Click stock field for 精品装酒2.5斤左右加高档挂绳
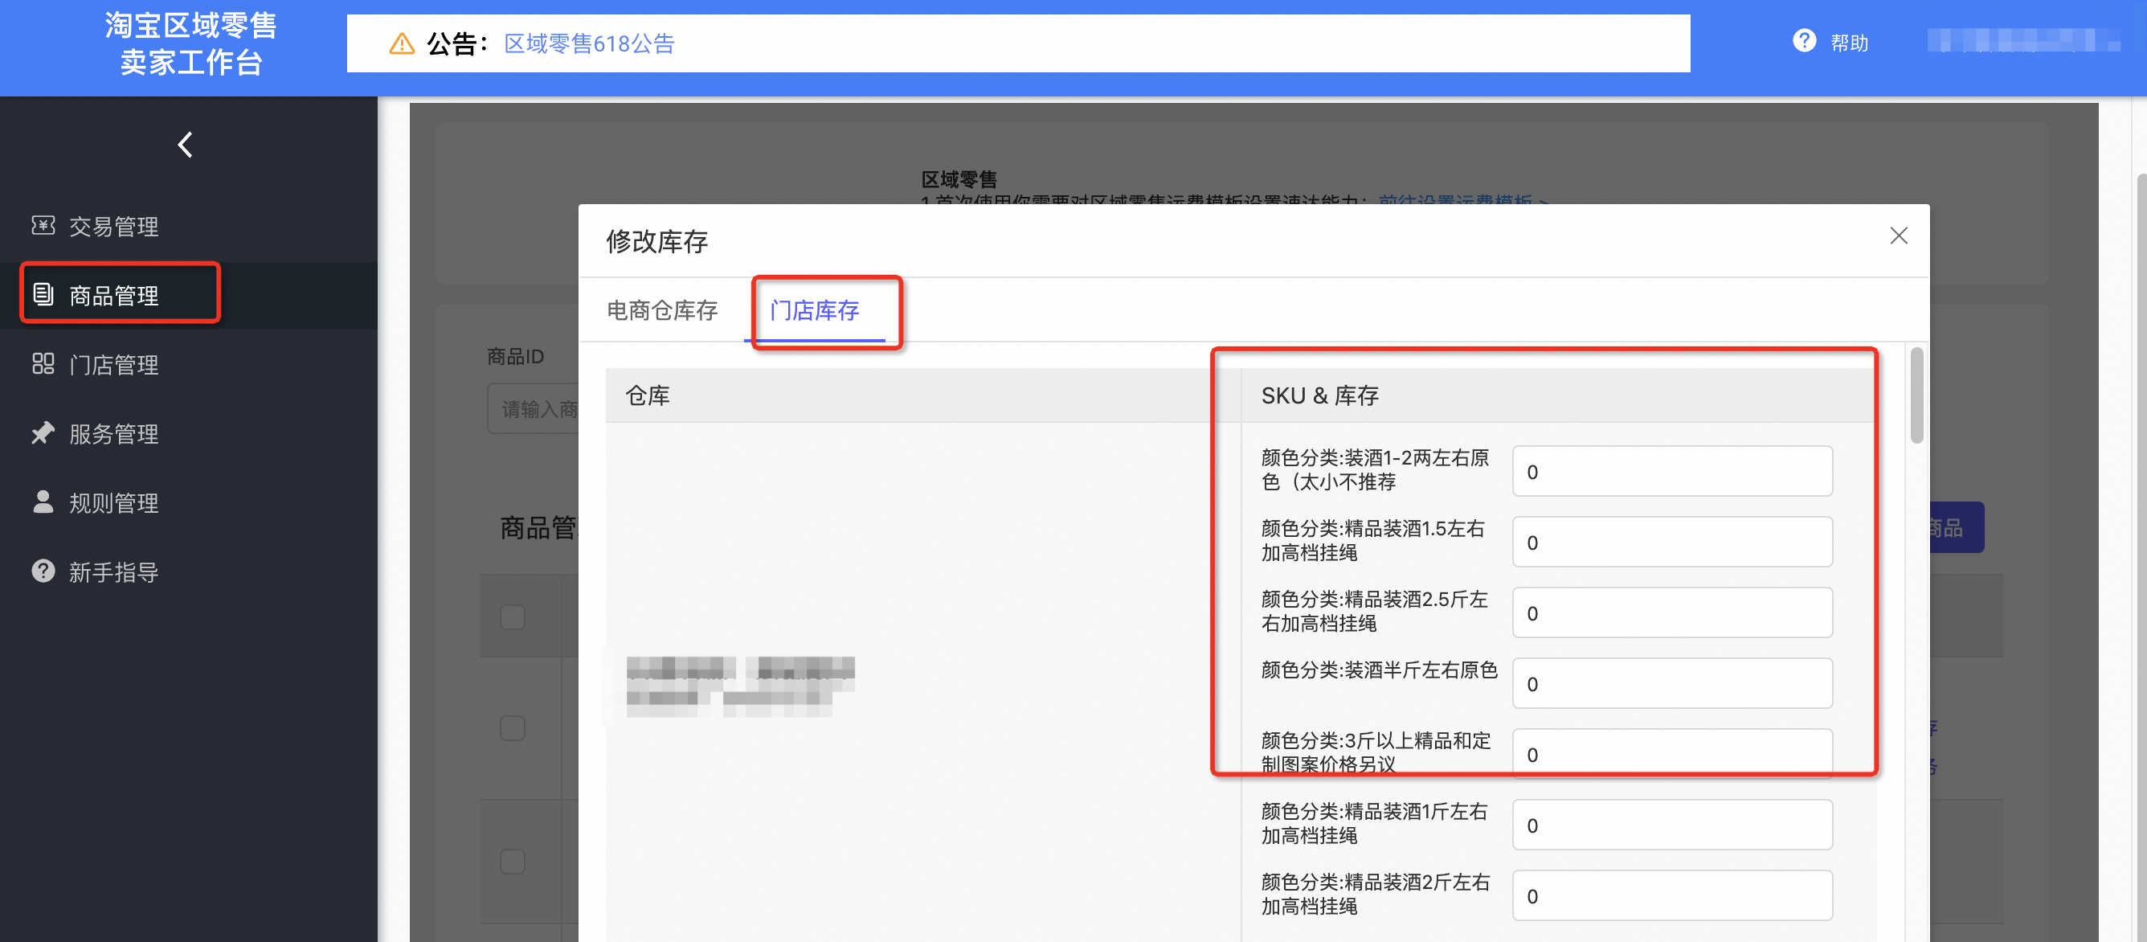2147x942 pixels. 1672,612
